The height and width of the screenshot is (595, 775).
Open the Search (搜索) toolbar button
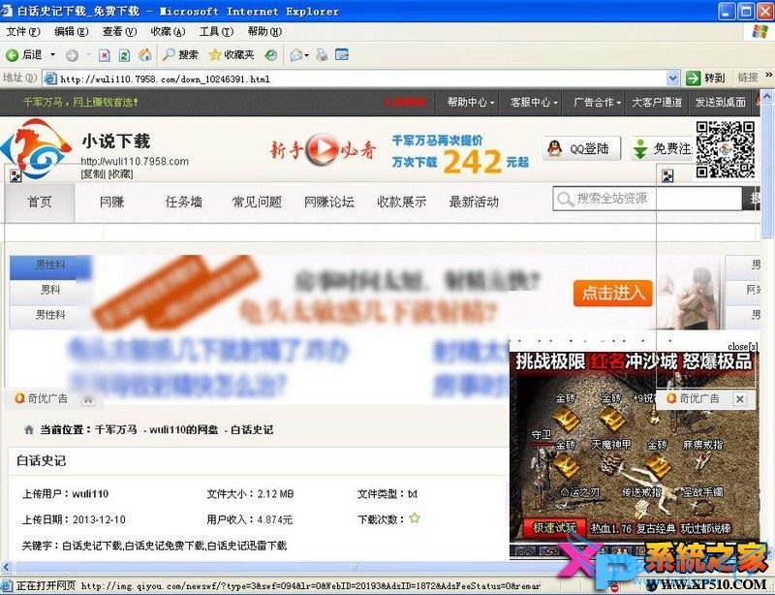tap(180, 55)
